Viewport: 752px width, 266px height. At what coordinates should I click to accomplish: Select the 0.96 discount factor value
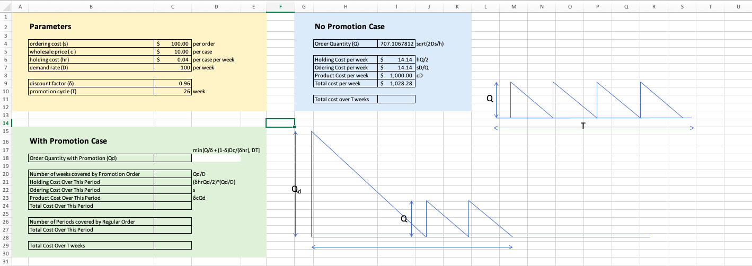(x=173, y=83)
